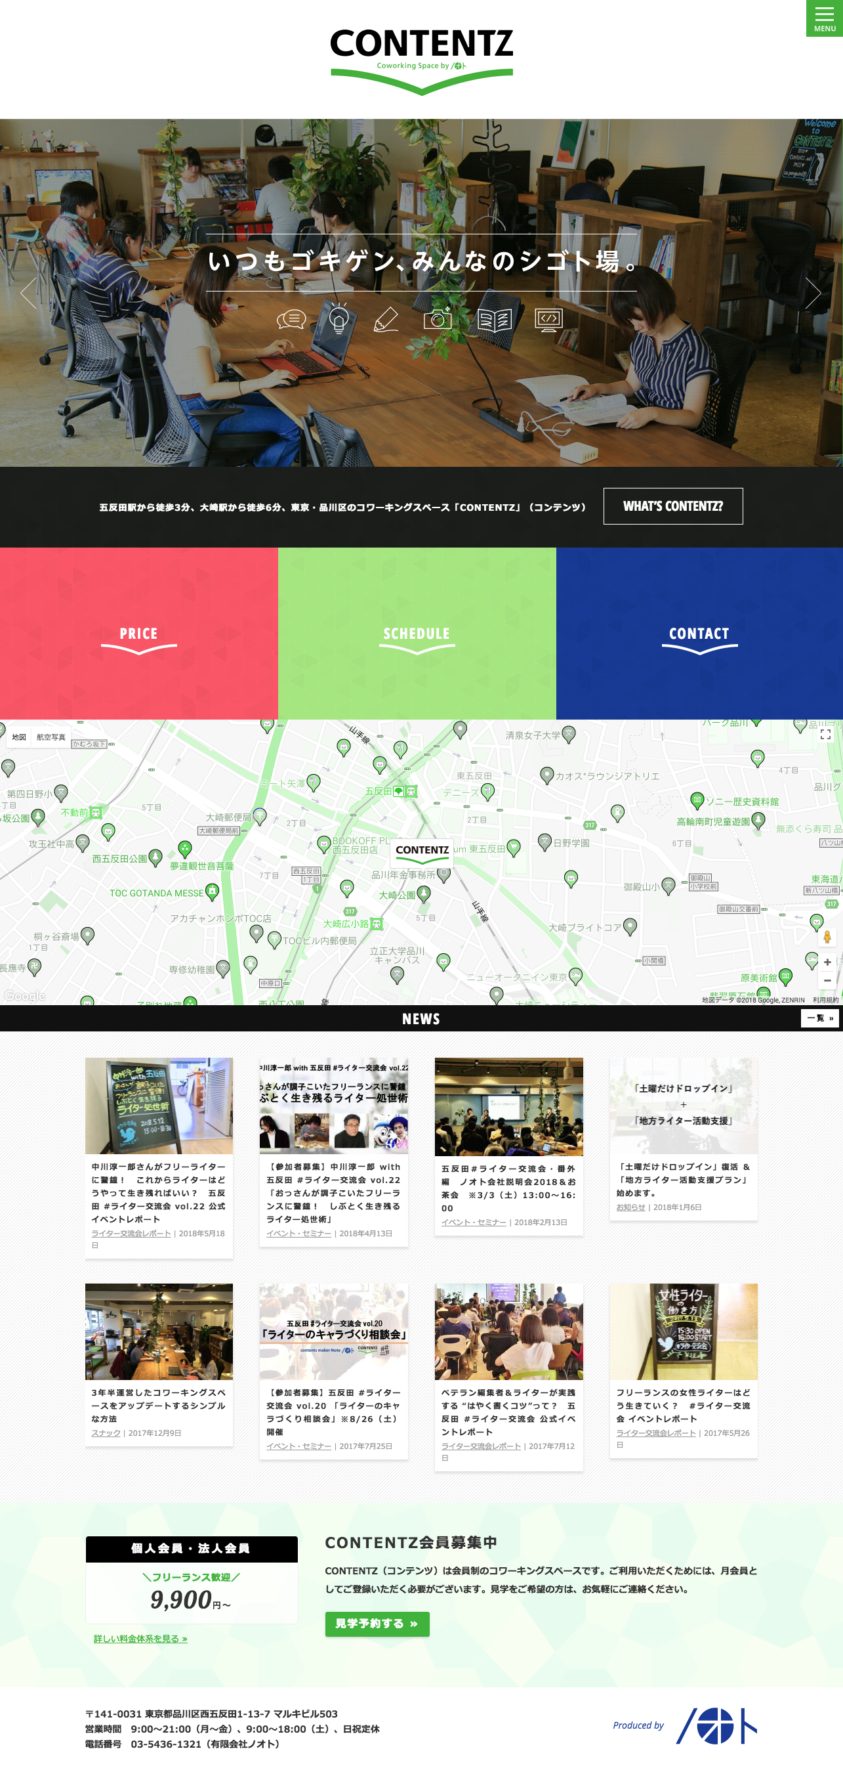
Task: Zoom in the map with the plus button
Action: [827, 962]
